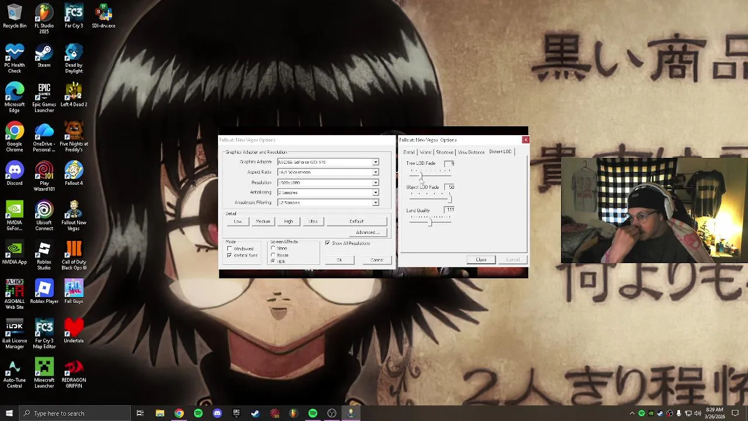Click the taskbar search box
This screenshot has height=421, width=748.
pos(75,413)
